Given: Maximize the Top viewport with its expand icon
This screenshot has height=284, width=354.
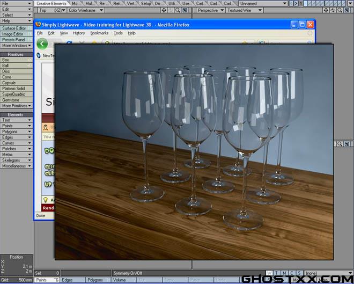Looking at the screenshot, I should click(x=185, y=10).
